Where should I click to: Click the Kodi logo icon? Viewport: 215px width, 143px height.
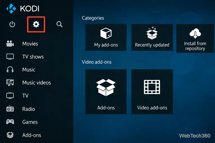click(11, 9)
